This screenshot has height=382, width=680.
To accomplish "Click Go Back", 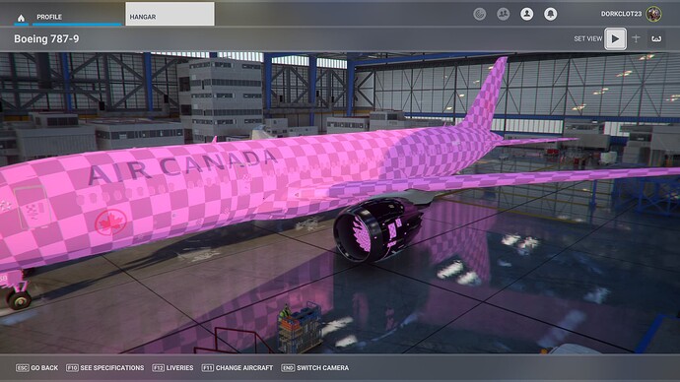I will click(36, 367).
